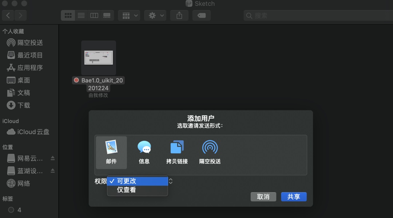The height and width of the screenshot is (218, 393).
Task: Click the 取消 cancel button
Action: coord(263,197)
